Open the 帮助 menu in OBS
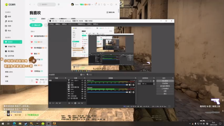 95,24
